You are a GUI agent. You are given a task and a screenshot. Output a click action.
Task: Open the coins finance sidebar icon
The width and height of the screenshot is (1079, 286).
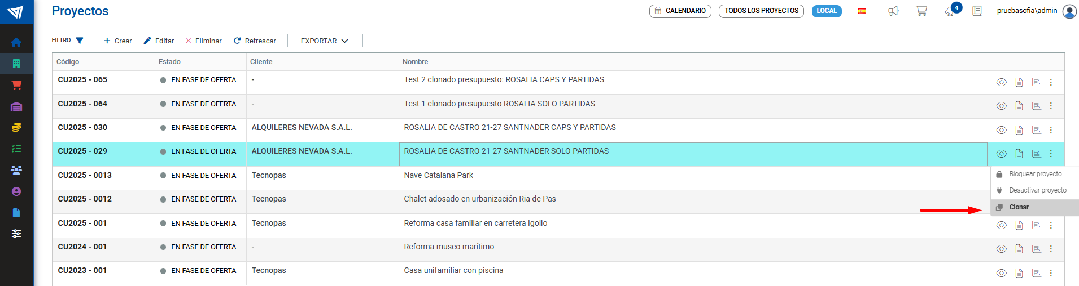point(16,127)
